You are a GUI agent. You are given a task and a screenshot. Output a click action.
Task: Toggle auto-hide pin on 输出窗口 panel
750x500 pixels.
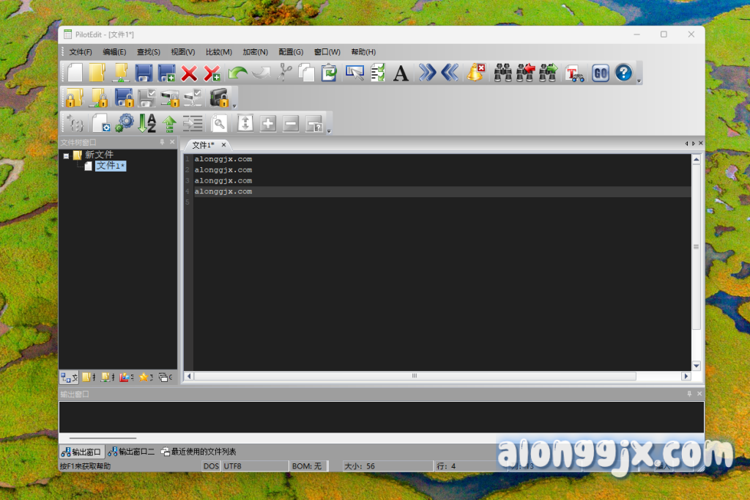point(689,394)
